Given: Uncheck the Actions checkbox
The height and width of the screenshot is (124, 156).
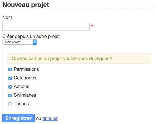Looking at the screenshot, I should [10, 87].
